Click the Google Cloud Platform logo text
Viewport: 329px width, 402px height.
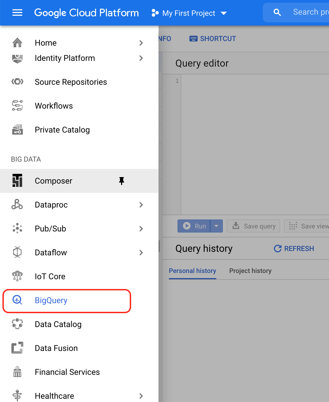coord(86,13)
